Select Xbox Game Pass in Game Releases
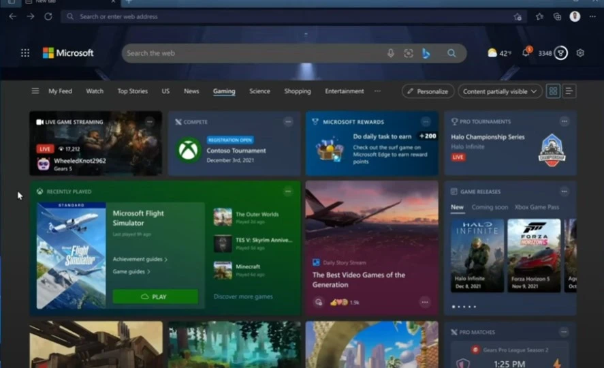This screenshot has height=368, width=604. tap(537, 207)
